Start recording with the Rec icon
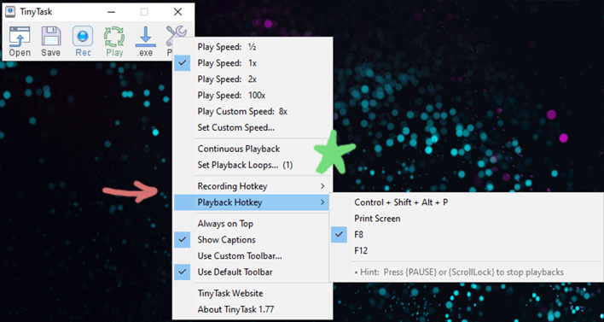 83,41
